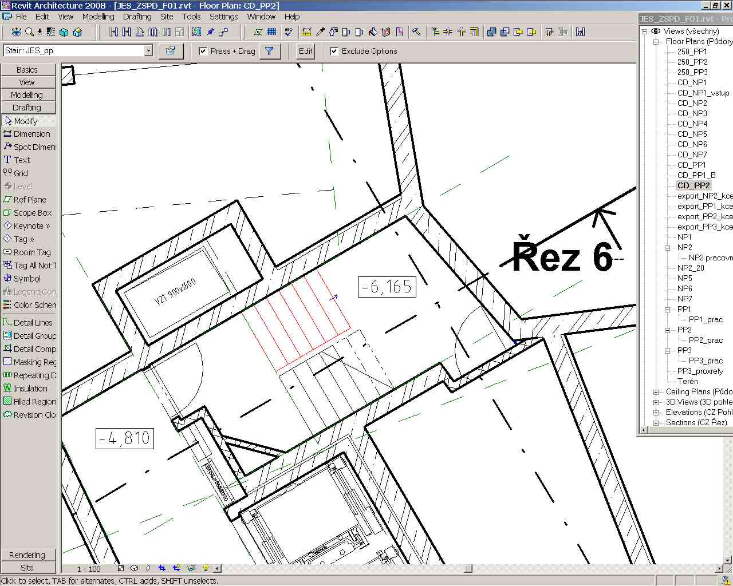Toggle the Exclude Options checkbox

(x=334, y=51)
